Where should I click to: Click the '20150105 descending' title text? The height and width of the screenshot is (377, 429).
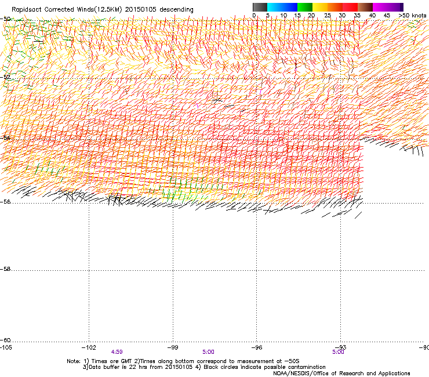pyautogui.click(x=159, y=10)
